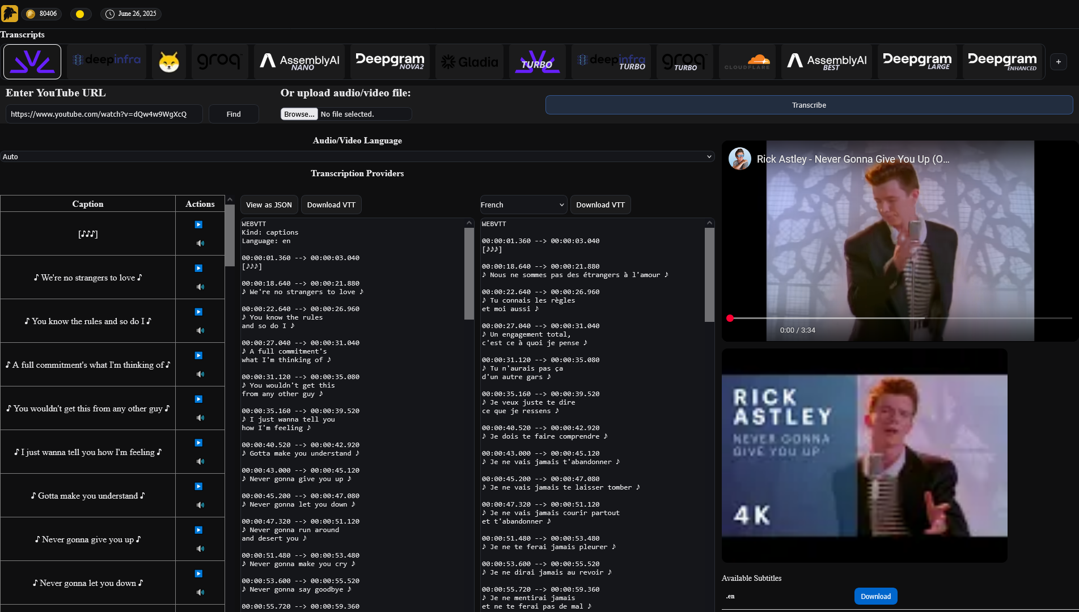Click speaker for "You know the rules" row
The width and height of the screenshot is (1079, 612).
pyautogui.click(x=200, y=330)
